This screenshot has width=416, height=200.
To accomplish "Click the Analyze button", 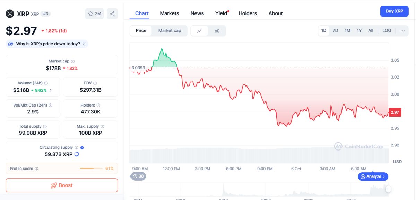I will 373,176.
